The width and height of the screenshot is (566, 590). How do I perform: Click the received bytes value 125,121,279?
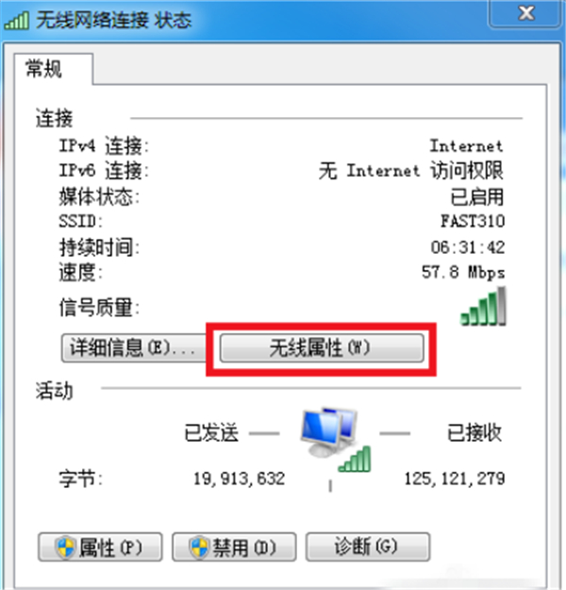455,479
